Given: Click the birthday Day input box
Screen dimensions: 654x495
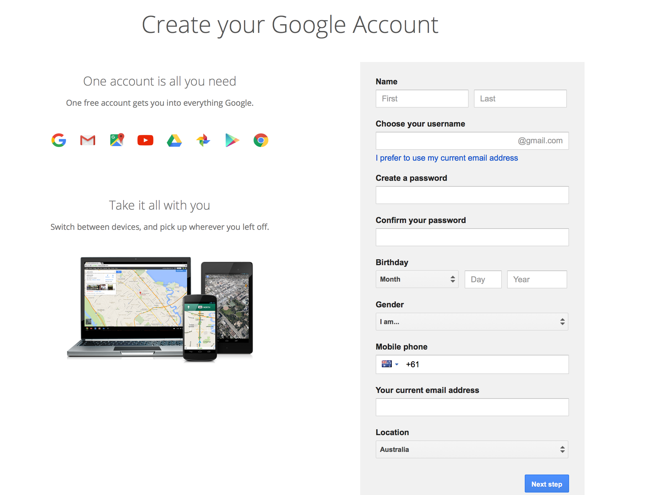Looking at the screenshot, I should click(483, 279).
